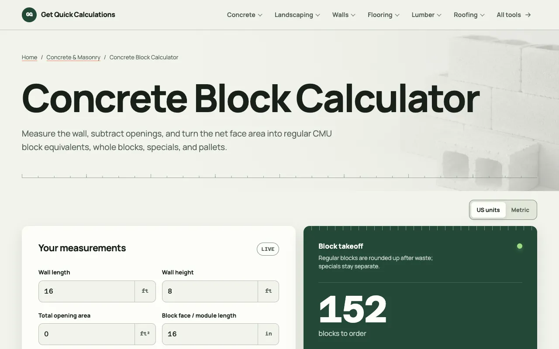The height and width of the screenshot is (349, 559).
Task: Click the Wall height input field
Action: pyautogui.click(x=210, y=291)
